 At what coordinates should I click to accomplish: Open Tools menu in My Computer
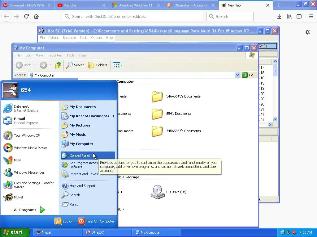coord(71,55)
